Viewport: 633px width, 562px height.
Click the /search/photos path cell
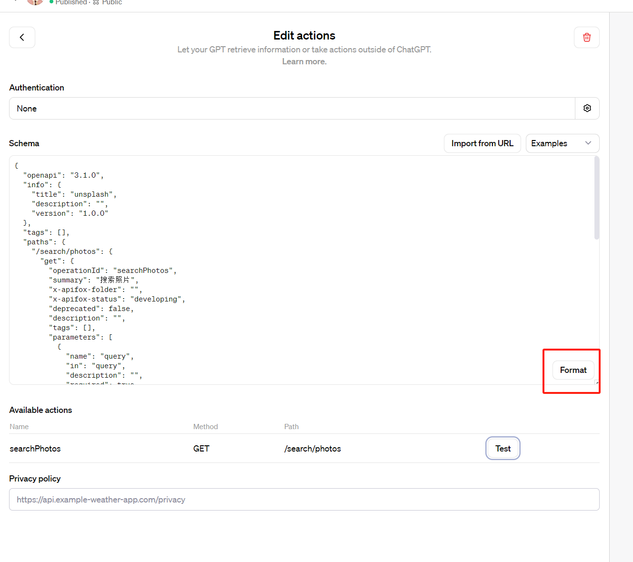tap(312, 449)
